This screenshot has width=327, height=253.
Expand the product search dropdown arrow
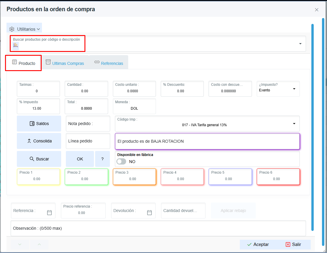pos(300,44)
